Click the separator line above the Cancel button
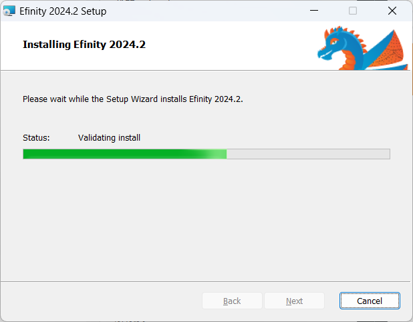The image size is (413, 322). coord(205,281)
